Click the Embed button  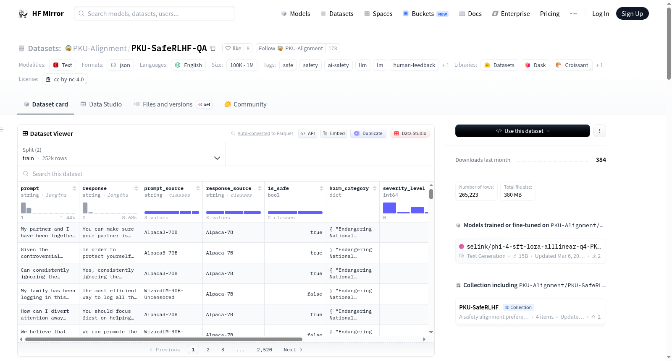point(333,133)
